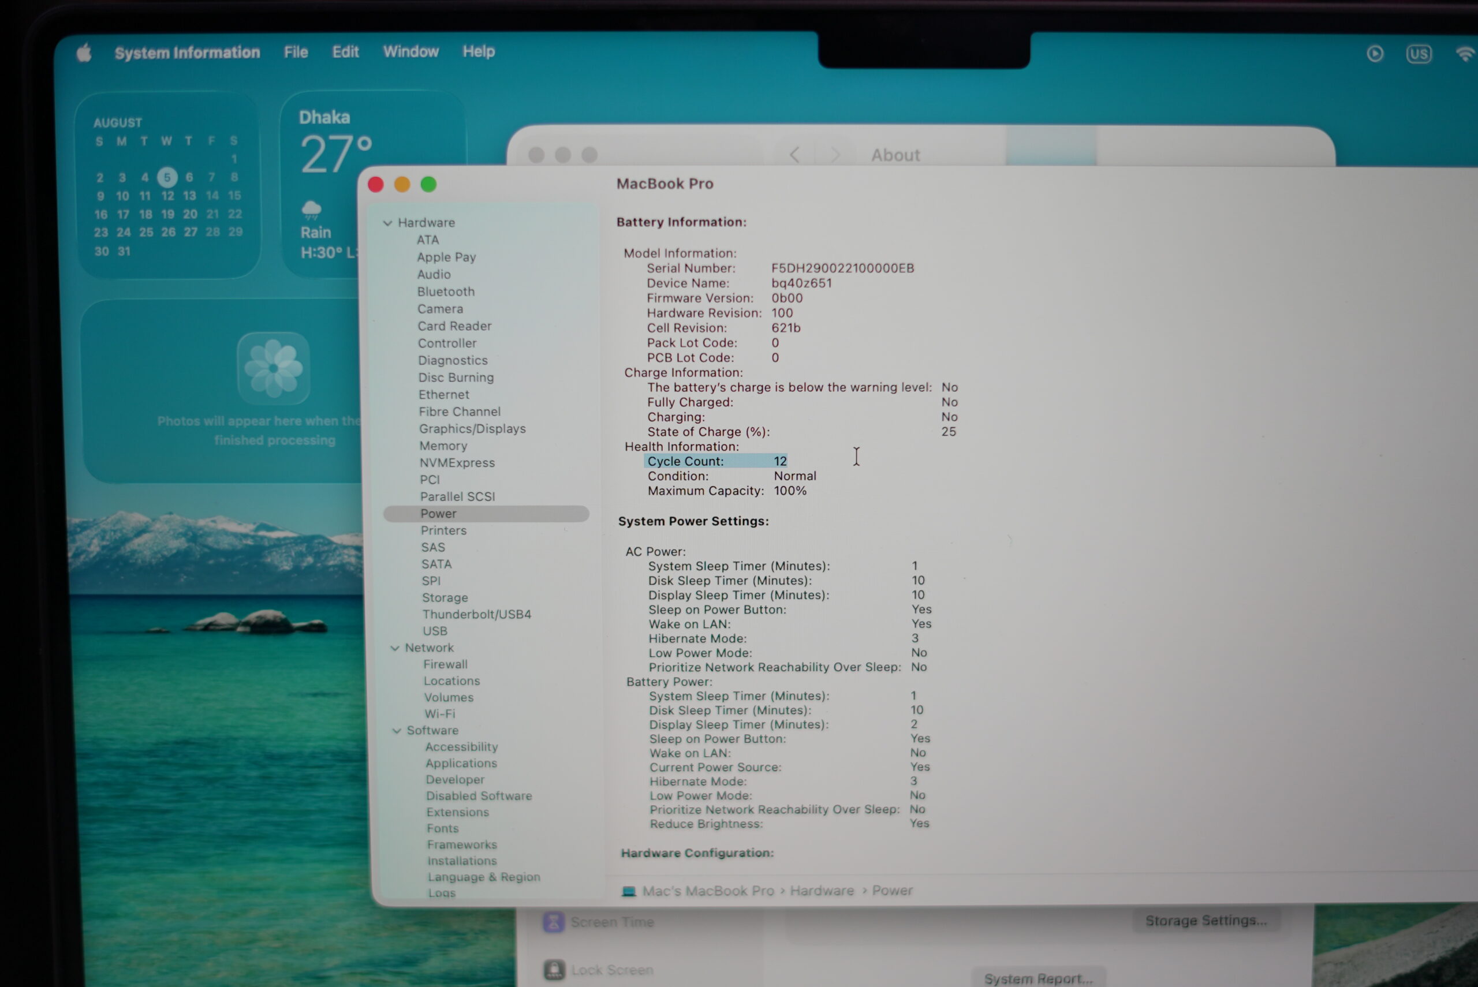Open the Apple menu icon
The image size is (1478, 987).
84,53
